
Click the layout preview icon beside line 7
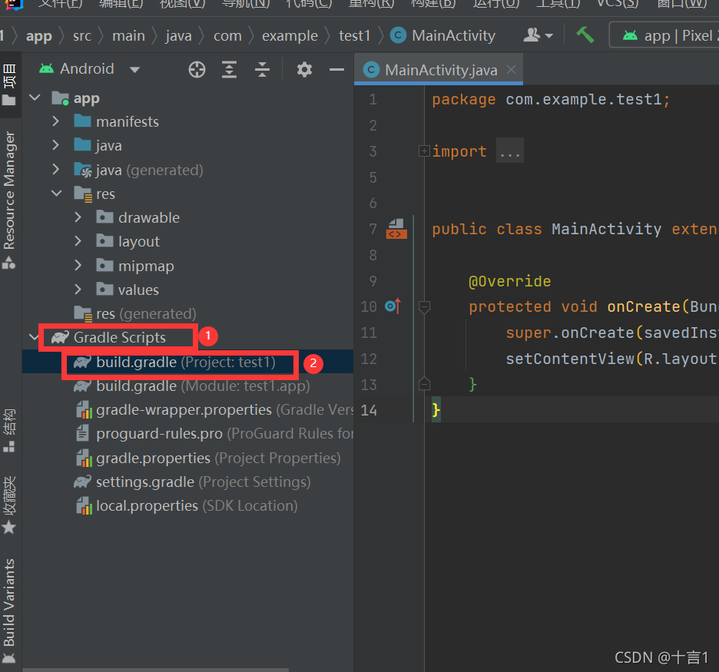point(396,228)
